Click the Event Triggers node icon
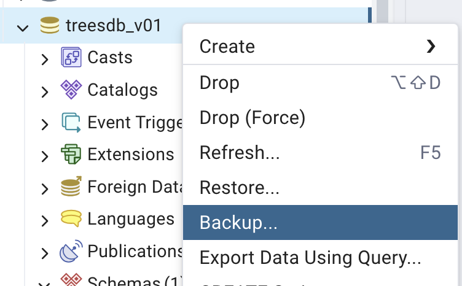Image resolution: width=462 pixels, height=286 pixels. 71,123
